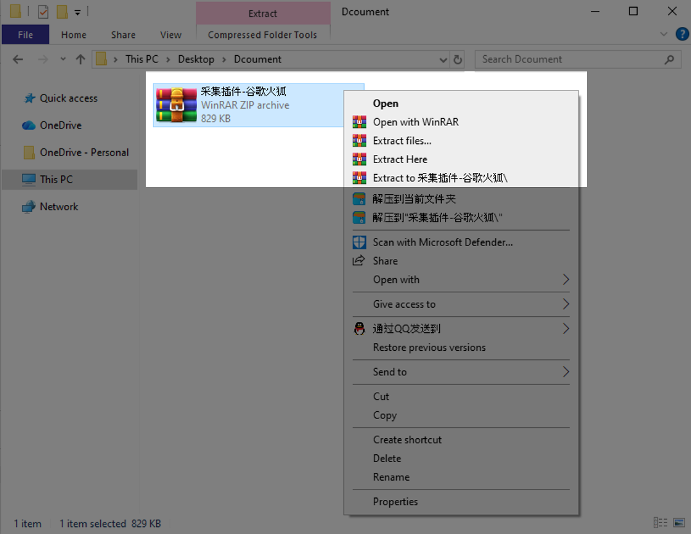Click the QQ penguin icon
This screenshot has height=534, width=691.
[x=359, y=329]
